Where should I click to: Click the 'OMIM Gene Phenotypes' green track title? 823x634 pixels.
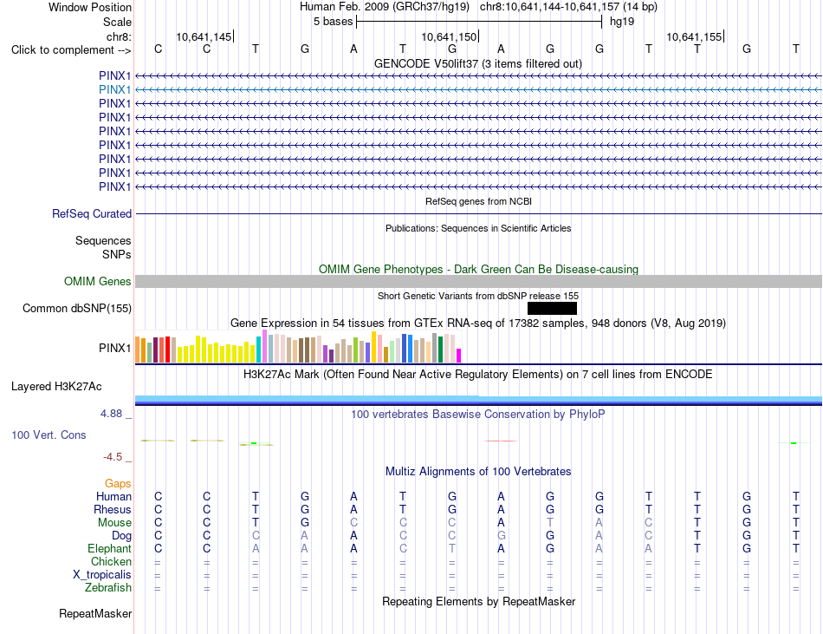[x=478, y=269]
